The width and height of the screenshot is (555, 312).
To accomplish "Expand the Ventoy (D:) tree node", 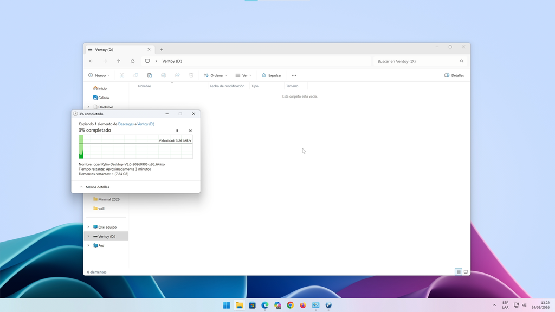I will pos(88,236).
